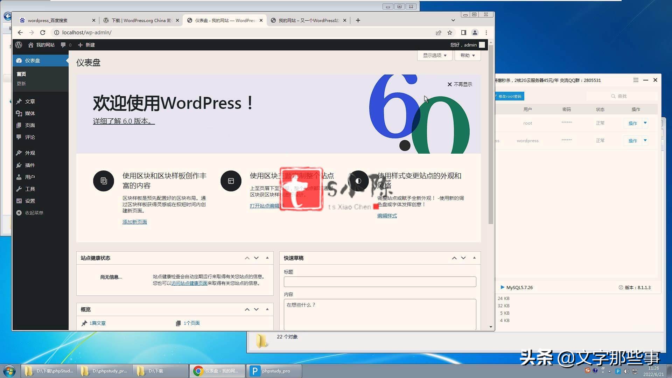Open the 插件 (Plugins) section

click(30, 165)
